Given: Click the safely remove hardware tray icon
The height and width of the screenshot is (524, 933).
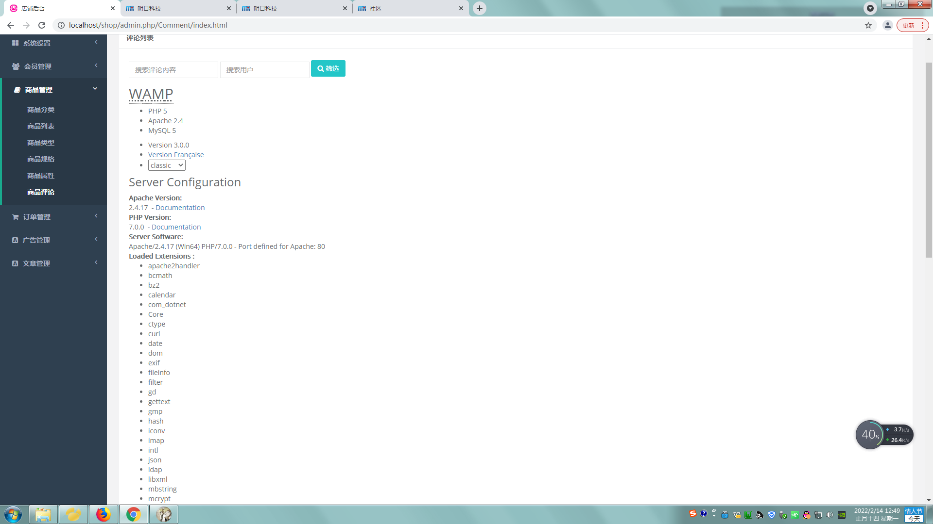Looking at the screenshot, I should pyautogui.click(x=783, y=515).
